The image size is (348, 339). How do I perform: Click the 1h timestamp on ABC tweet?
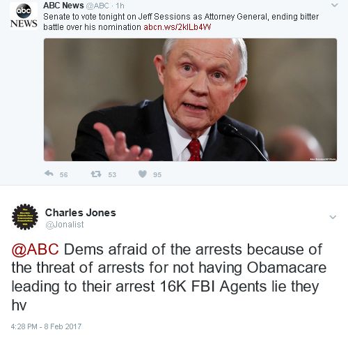coord(120,6)
